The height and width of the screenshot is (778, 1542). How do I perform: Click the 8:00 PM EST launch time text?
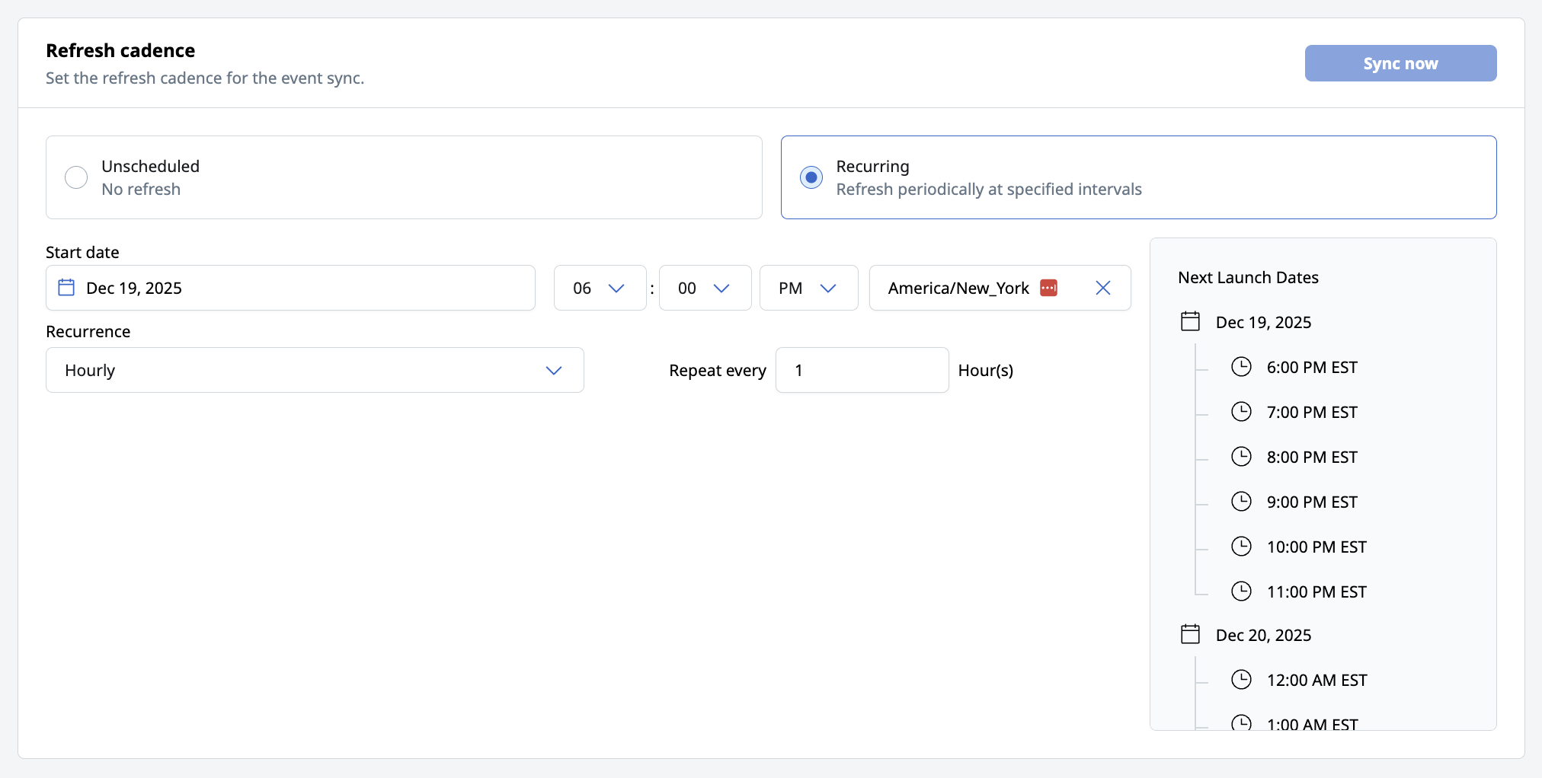click(x=1312, y=458)
